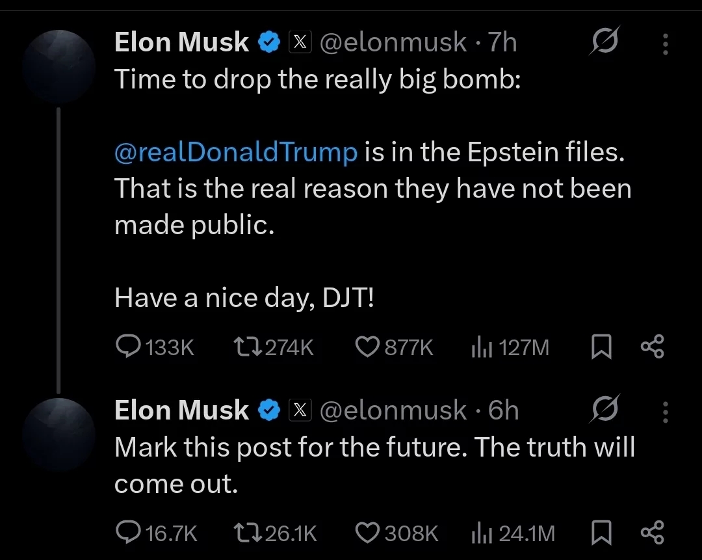Bookmark the Epstein files post
702x560 pixels.
click(601, 347)
